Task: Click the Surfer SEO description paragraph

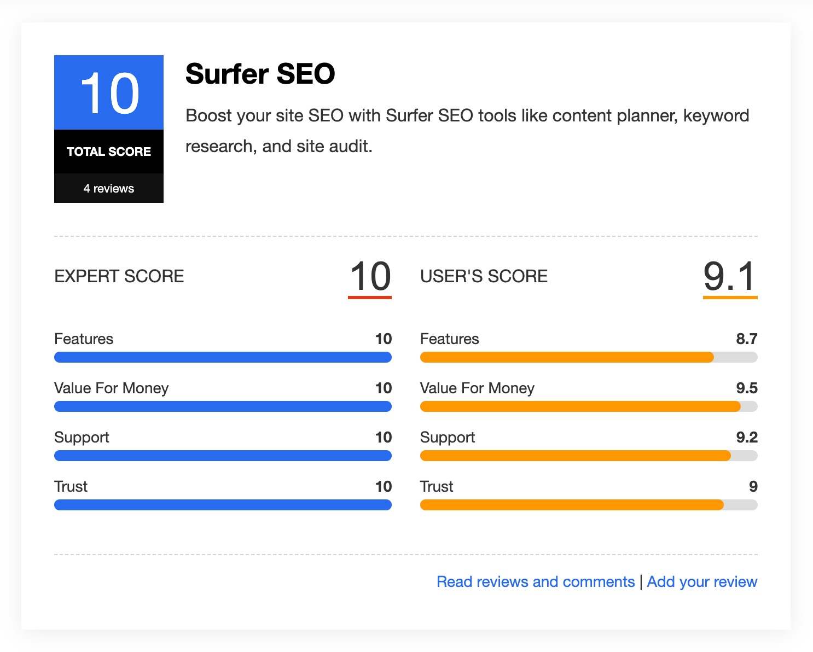Action: click(467, 131)
